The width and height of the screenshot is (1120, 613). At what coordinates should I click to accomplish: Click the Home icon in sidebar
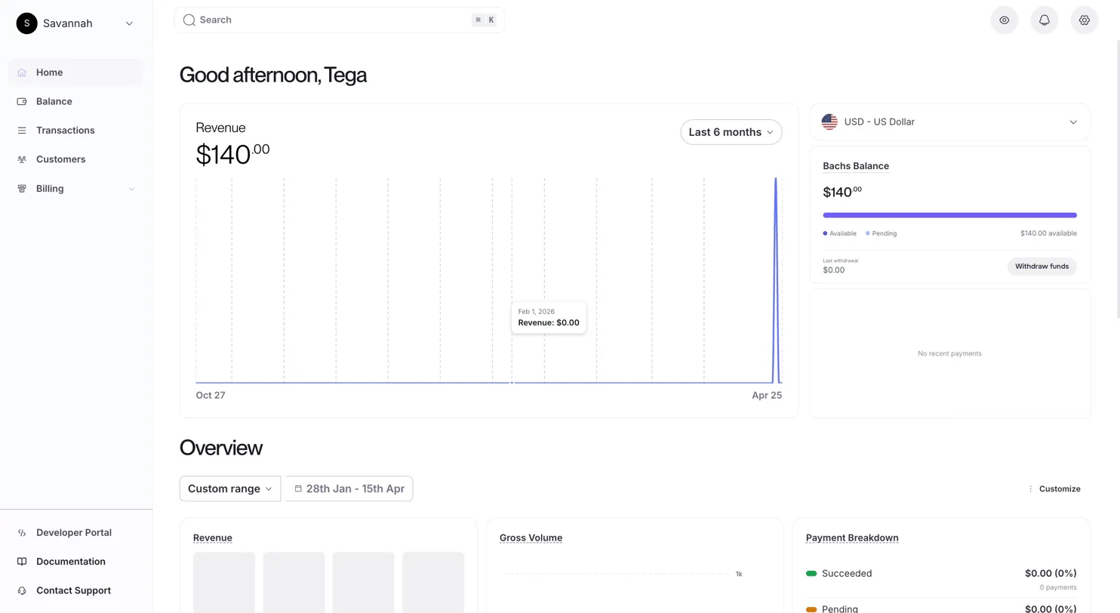coord(22,72)
